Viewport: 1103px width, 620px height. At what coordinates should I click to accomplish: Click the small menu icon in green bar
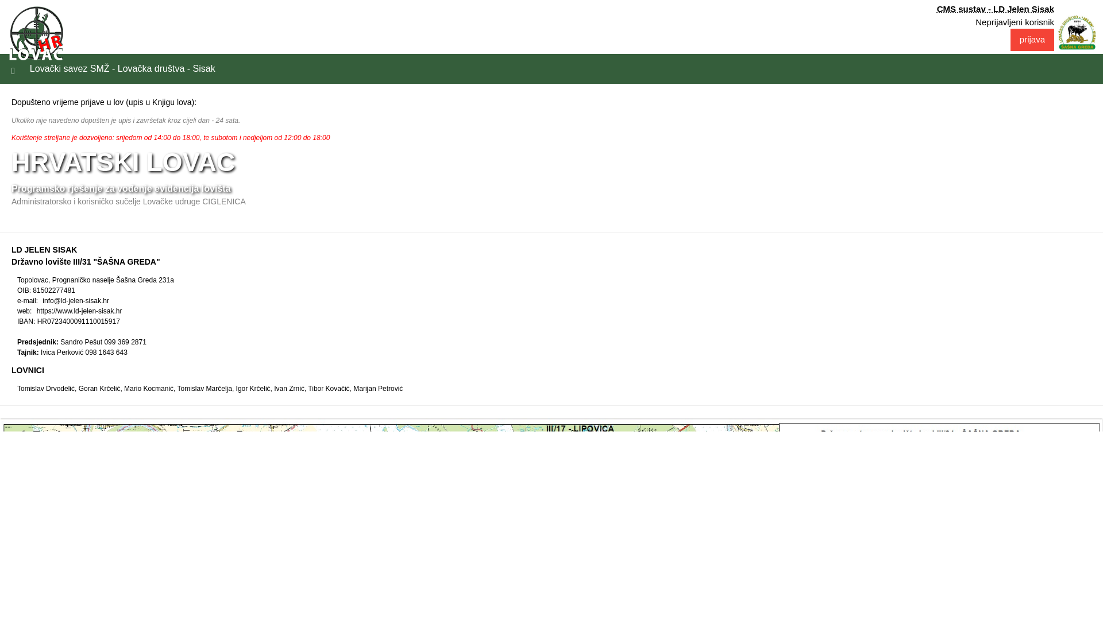tap(13, 71)
